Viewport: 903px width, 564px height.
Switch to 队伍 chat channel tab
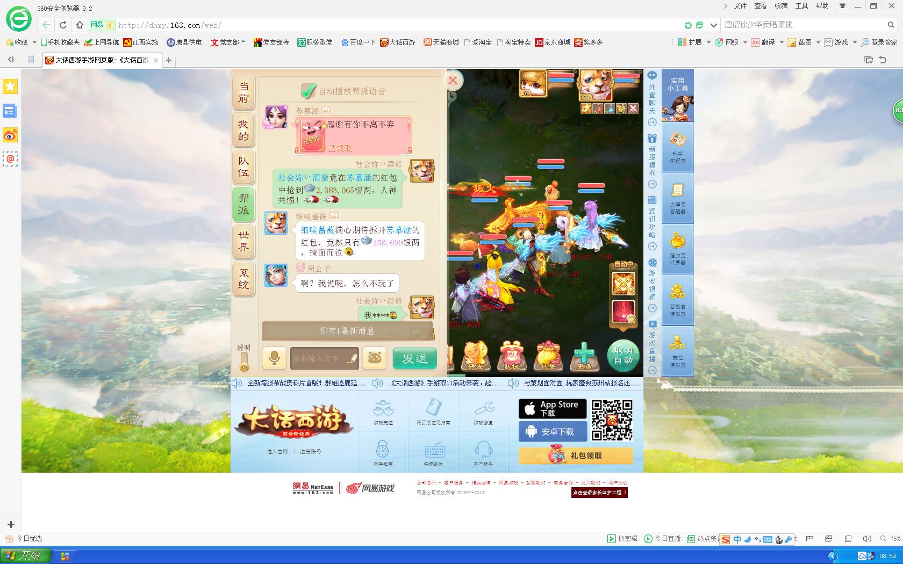click(x=243, y=167)
